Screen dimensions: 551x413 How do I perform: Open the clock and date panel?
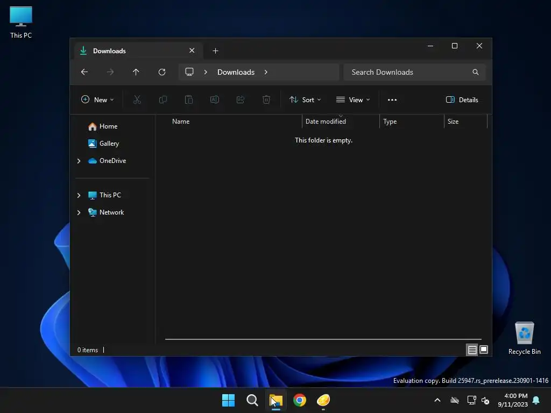tap(513, 400)
